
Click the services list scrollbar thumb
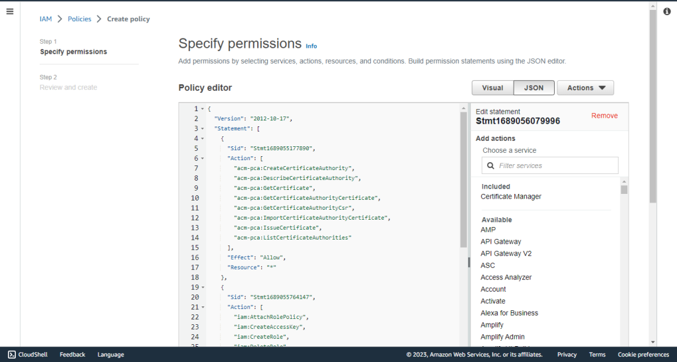click(624, 190)
